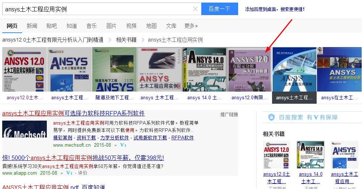
Task: Open 评价 link for aliapp result
Action: point(83,173)
